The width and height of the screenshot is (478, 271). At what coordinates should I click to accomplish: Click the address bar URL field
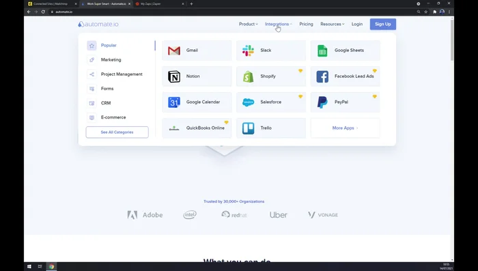click(231, 12)
